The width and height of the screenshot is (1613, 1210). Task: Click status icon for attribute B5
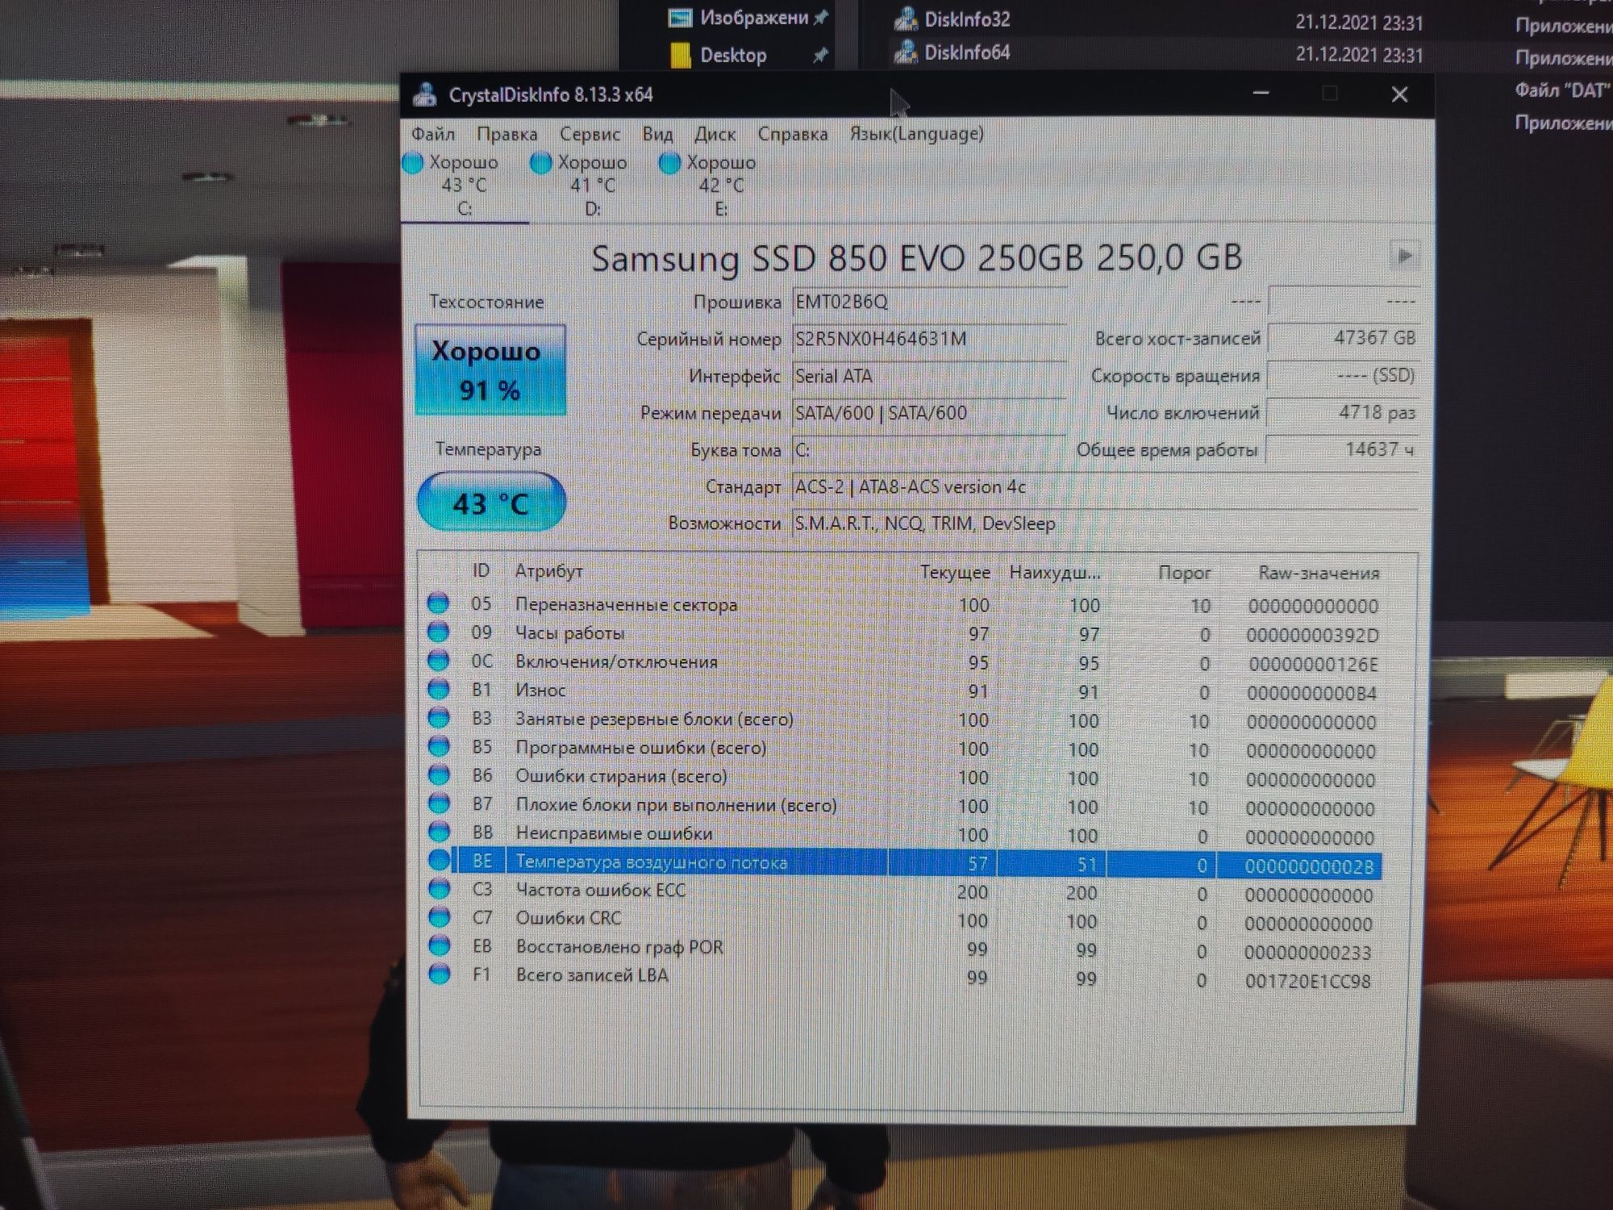[x=439, y=747]
